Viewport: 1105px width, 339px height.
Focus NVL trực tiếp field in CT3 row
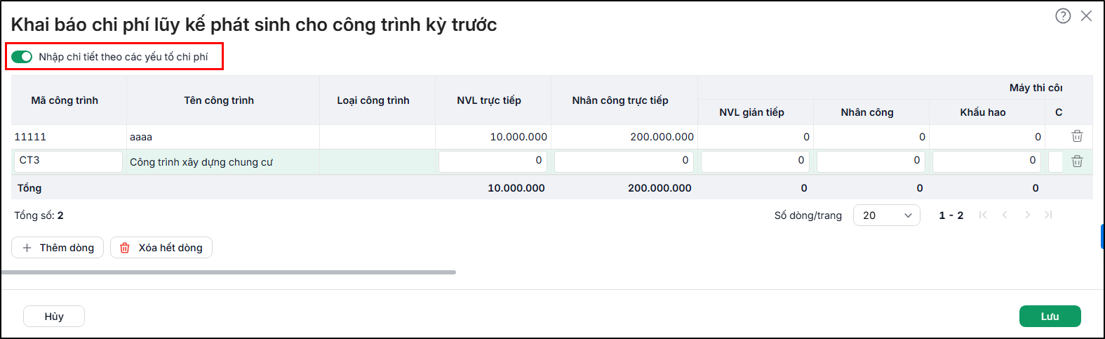tap(493, 161)
